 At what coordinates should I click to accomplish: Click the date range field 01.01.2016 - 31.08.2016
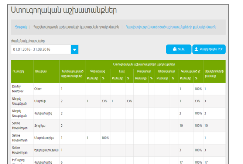tap(41, 50)
